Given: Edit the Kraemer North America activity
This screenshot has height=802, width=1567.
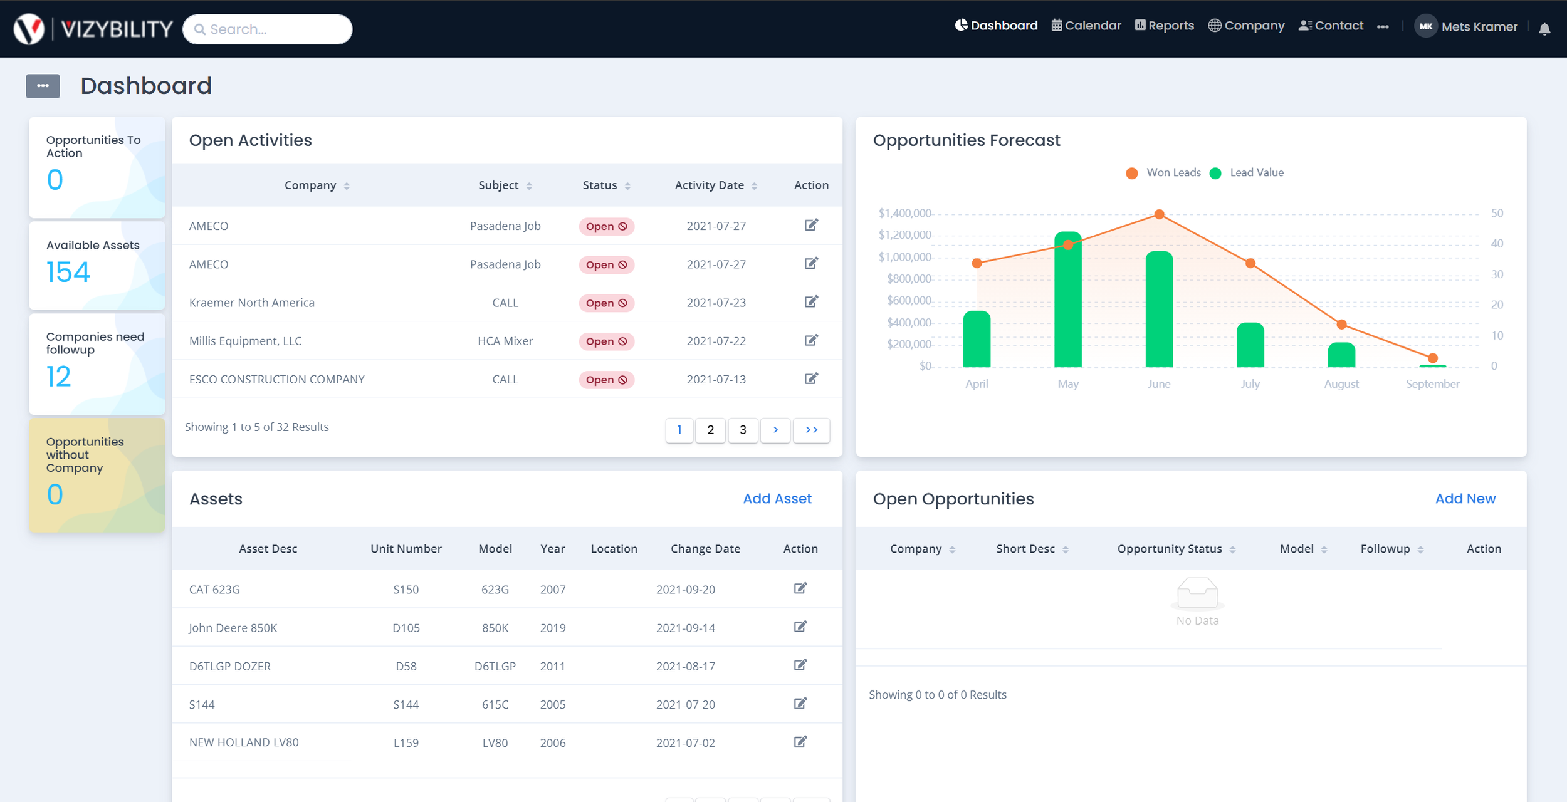Looking at the screenshot, I should tap(811, 302).
